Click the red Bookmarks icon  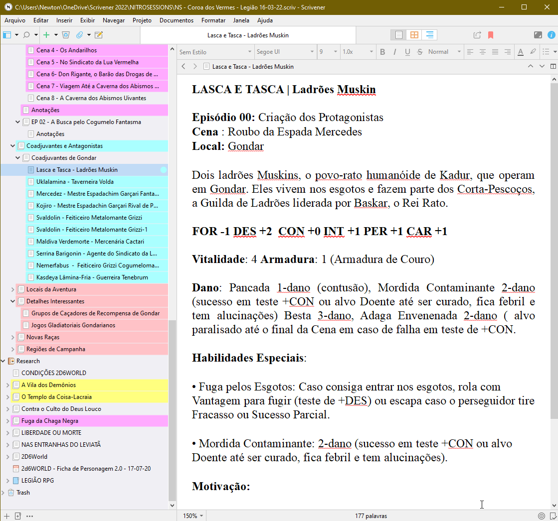coord(491,35)
